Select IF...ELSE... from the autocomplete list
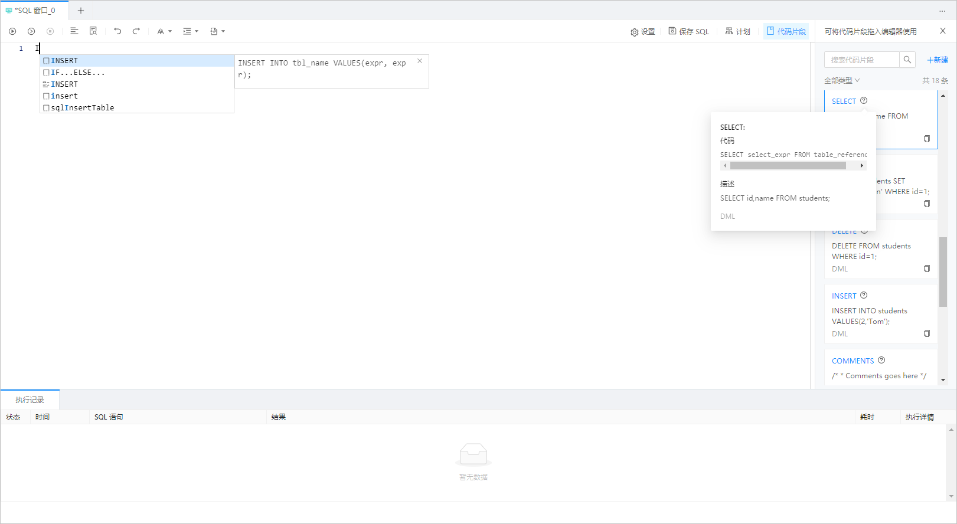 [x=78, y=73]
